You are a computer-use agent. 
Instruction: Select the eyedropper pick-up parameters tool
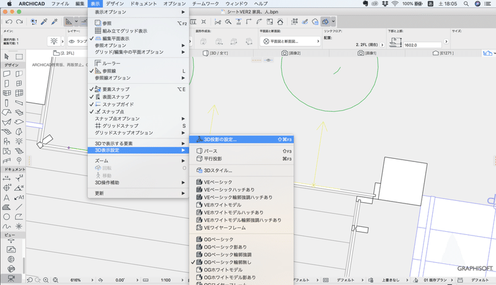(44, 22)
